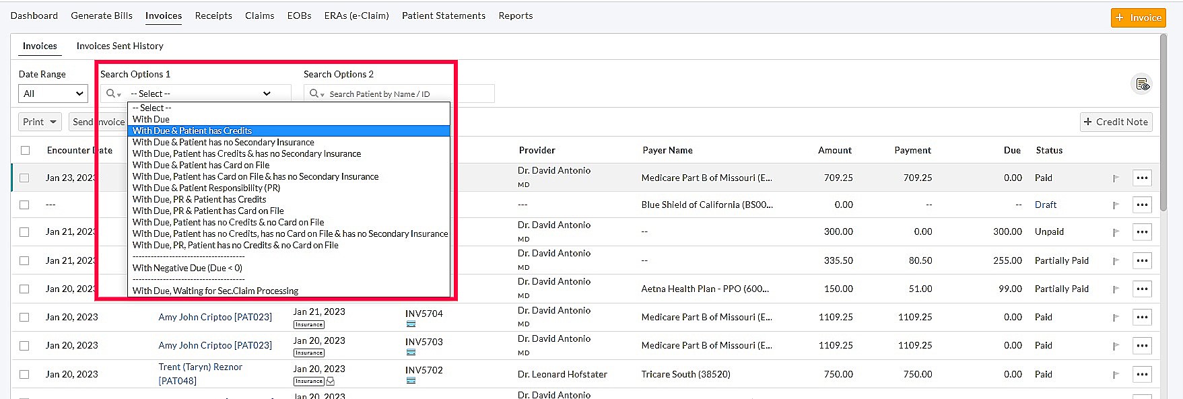Viewport: 1183px width, 399px height.
Task: Collapse the Search Options 1 '-- Select --' dropdown
Action: 201,94
